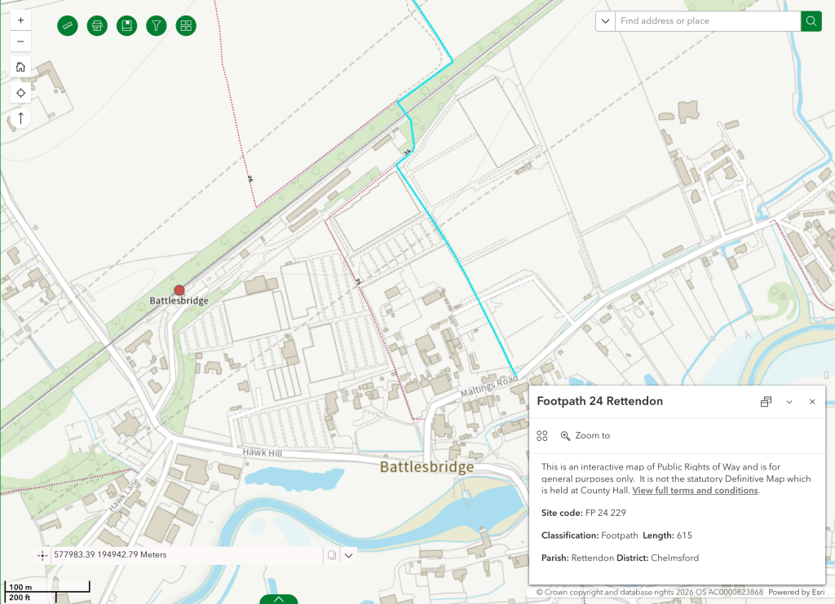Click Zoom to in the popup
Viewport: 835px width, 604px height.
coord(585,436)
